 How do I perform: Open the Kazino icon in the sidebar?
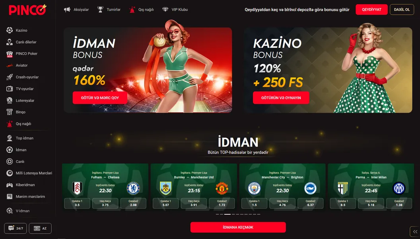pyautogui.click(x=10, y=30)
